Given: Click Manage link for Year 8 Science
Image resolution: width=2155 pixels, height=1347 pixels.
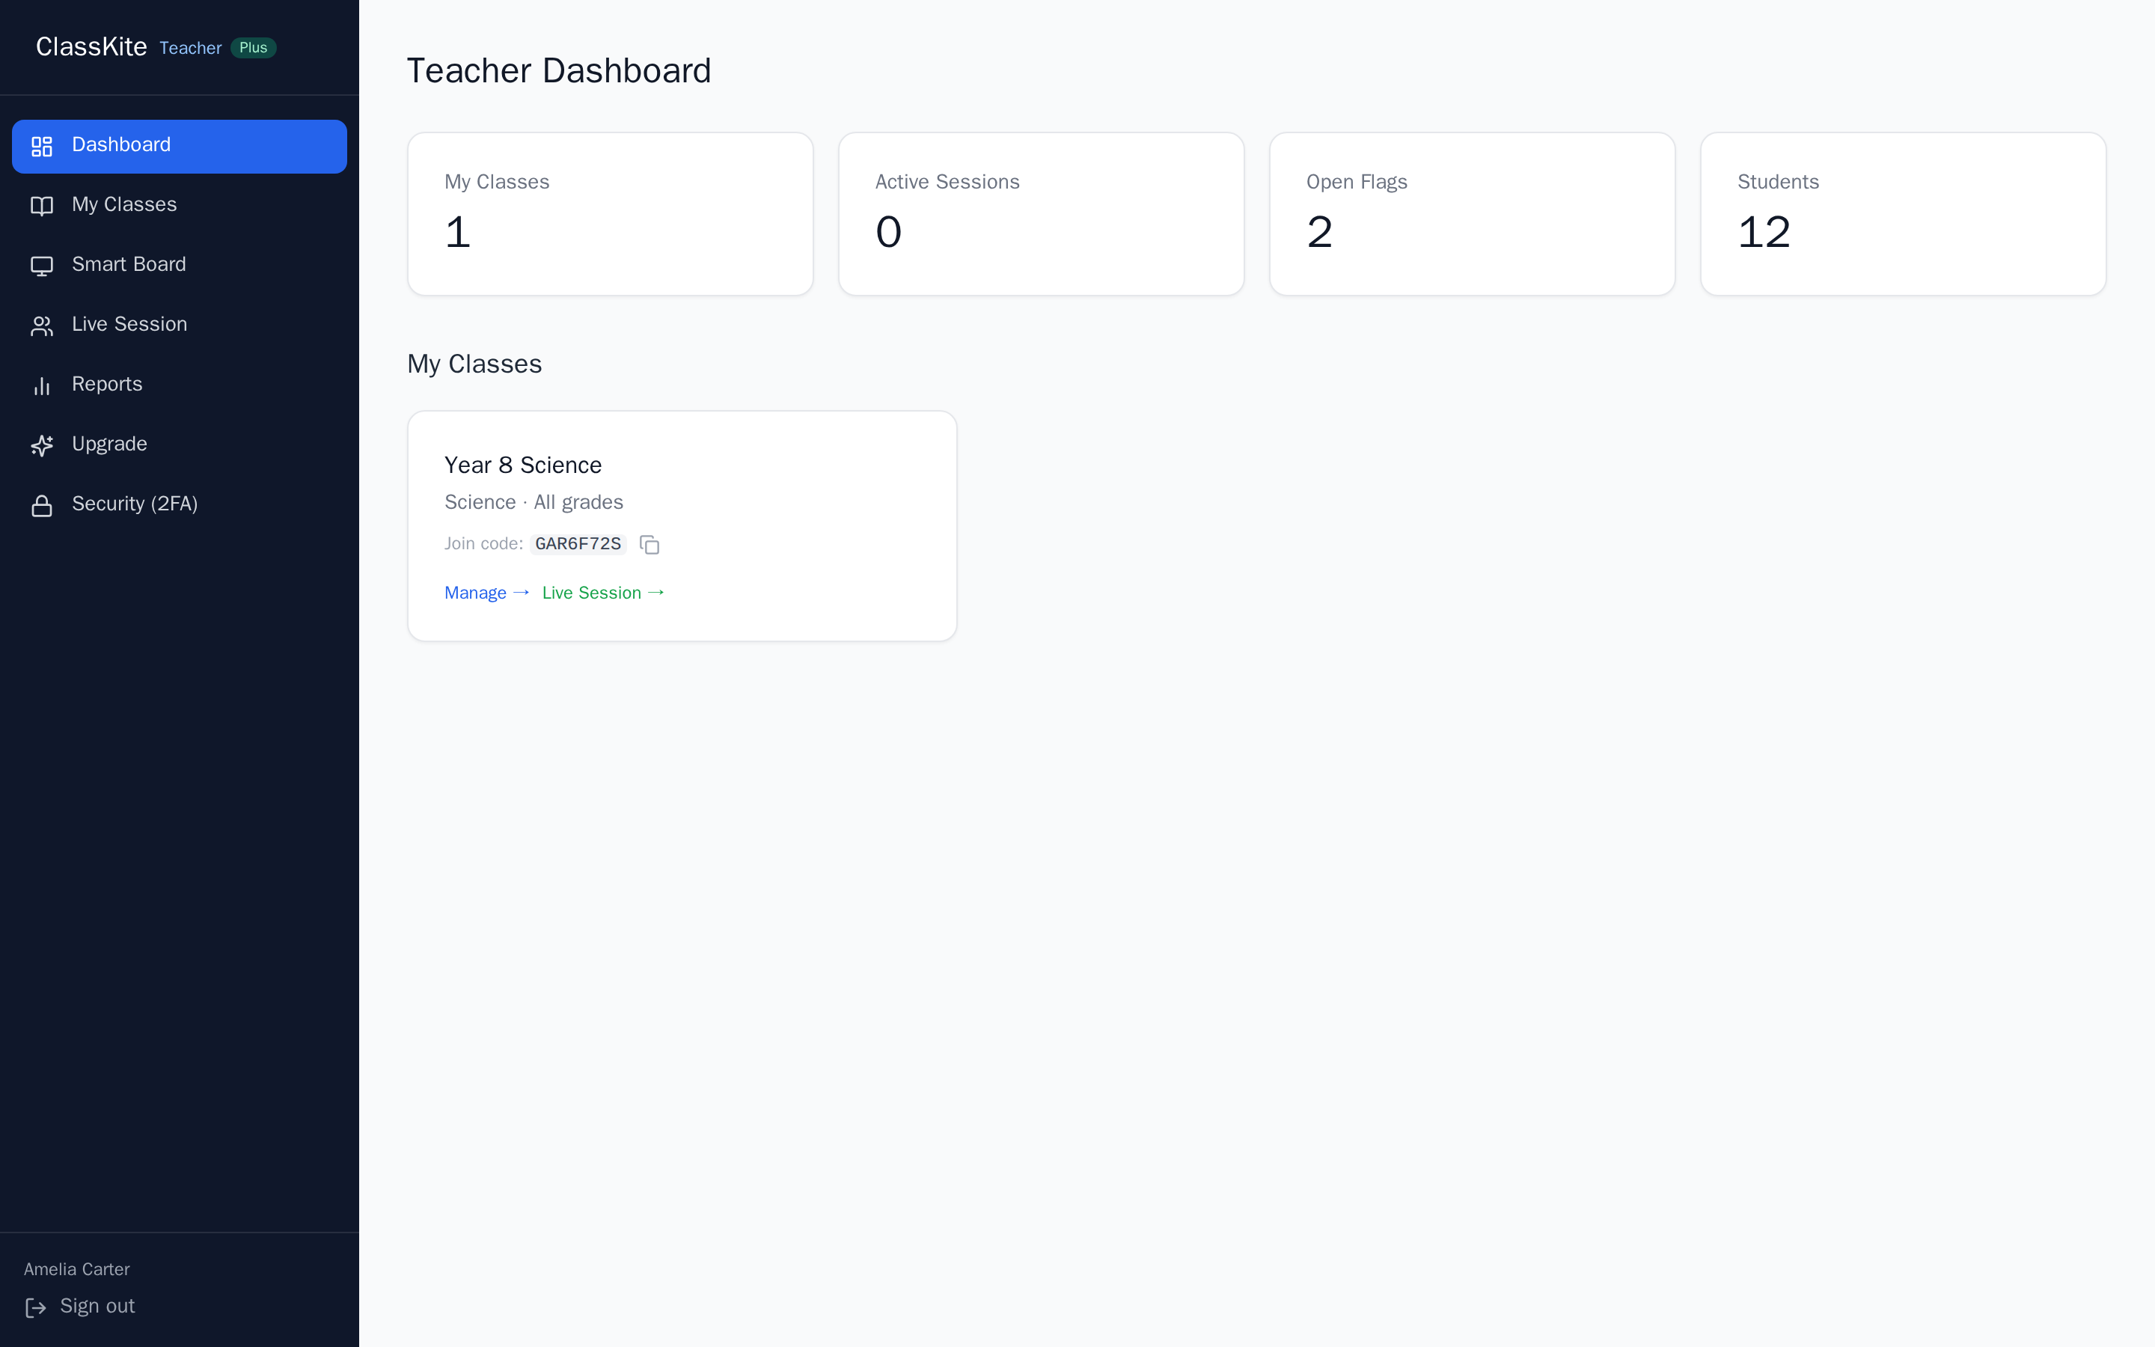Looking at the screenshot, I should tap(487, 593).
